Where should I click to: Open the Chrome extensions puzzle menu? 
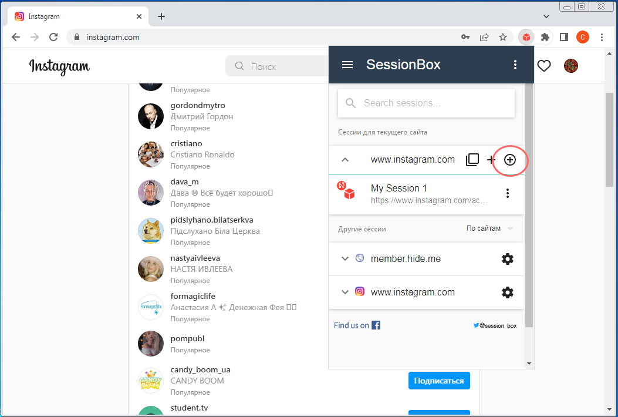(x=545, y=38)
